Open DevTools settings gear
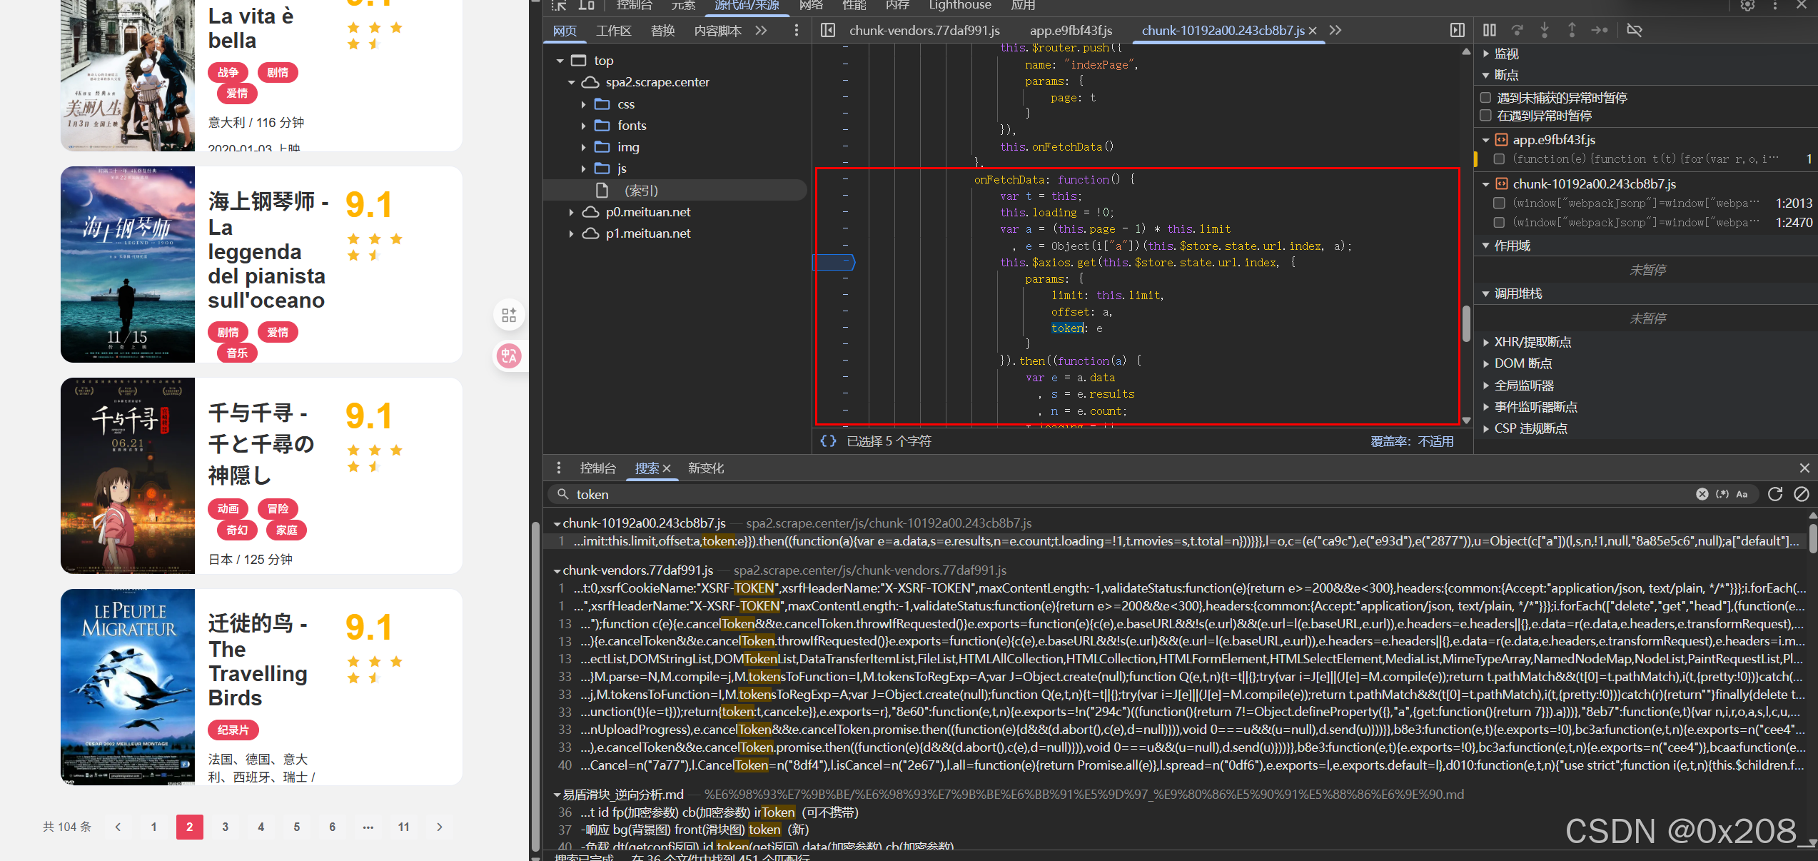The image size is (1818, 861). click(x=1747, y=6)
